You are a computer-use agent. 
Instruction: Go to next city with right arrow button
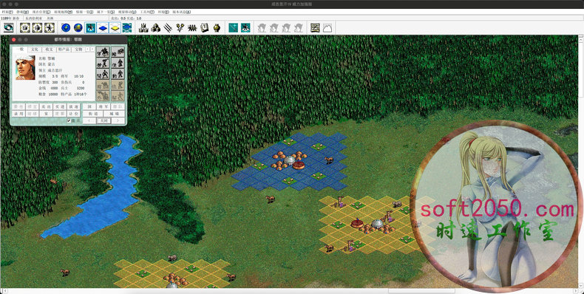click(x=118, y=120)
